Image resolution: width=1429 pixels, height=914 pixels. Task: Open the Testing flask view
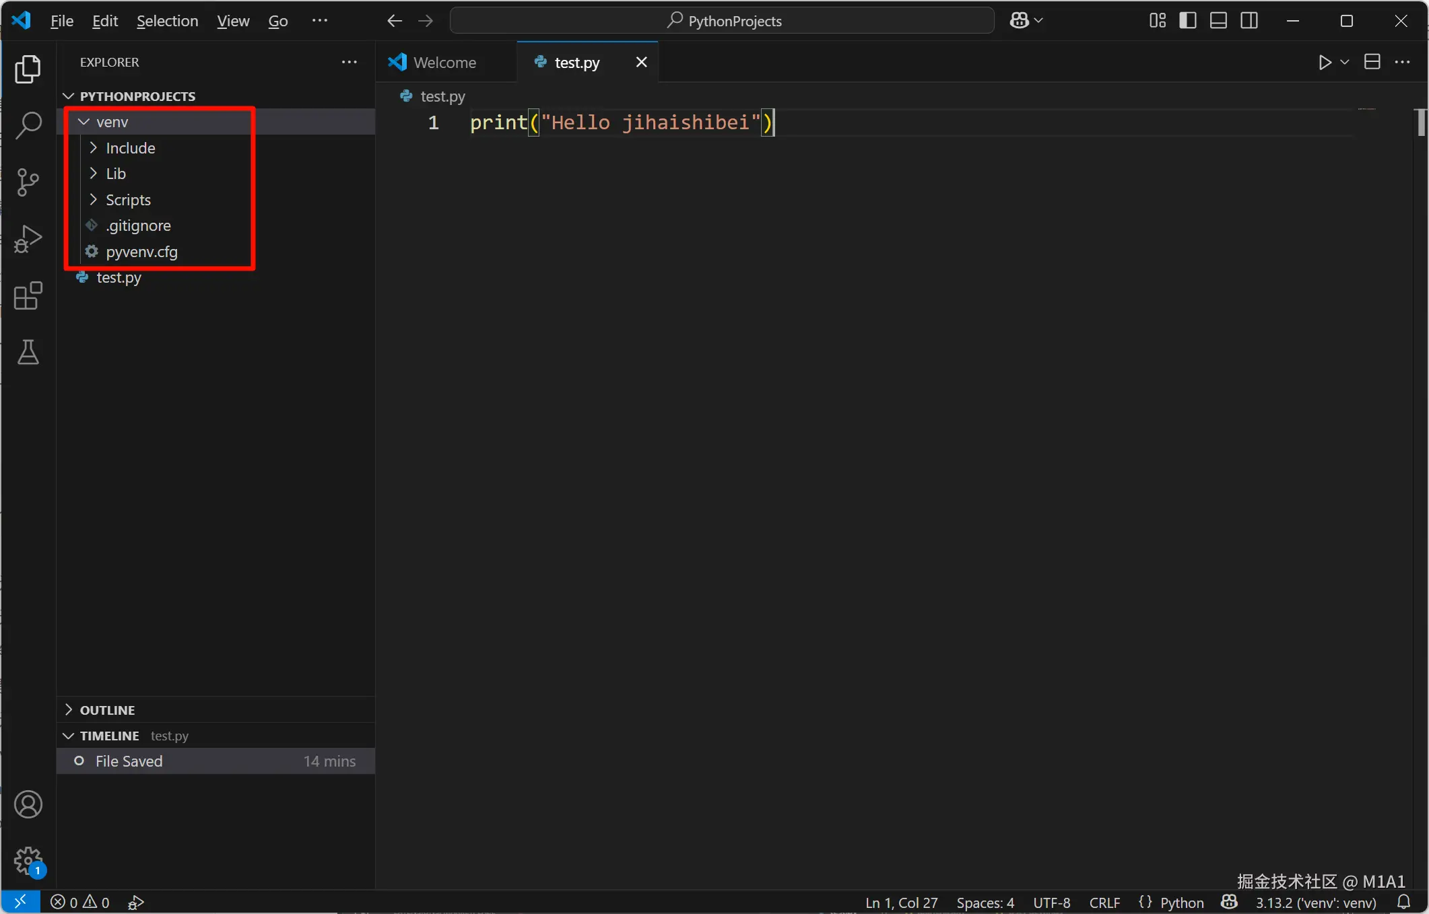[28, 352]
